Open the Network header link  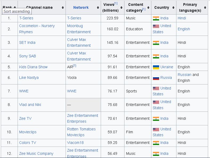click(x=81, y=7)
